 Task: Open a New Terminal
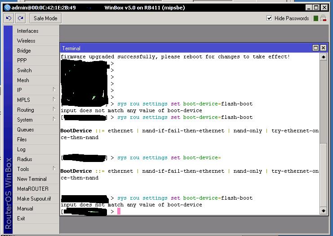36,179
